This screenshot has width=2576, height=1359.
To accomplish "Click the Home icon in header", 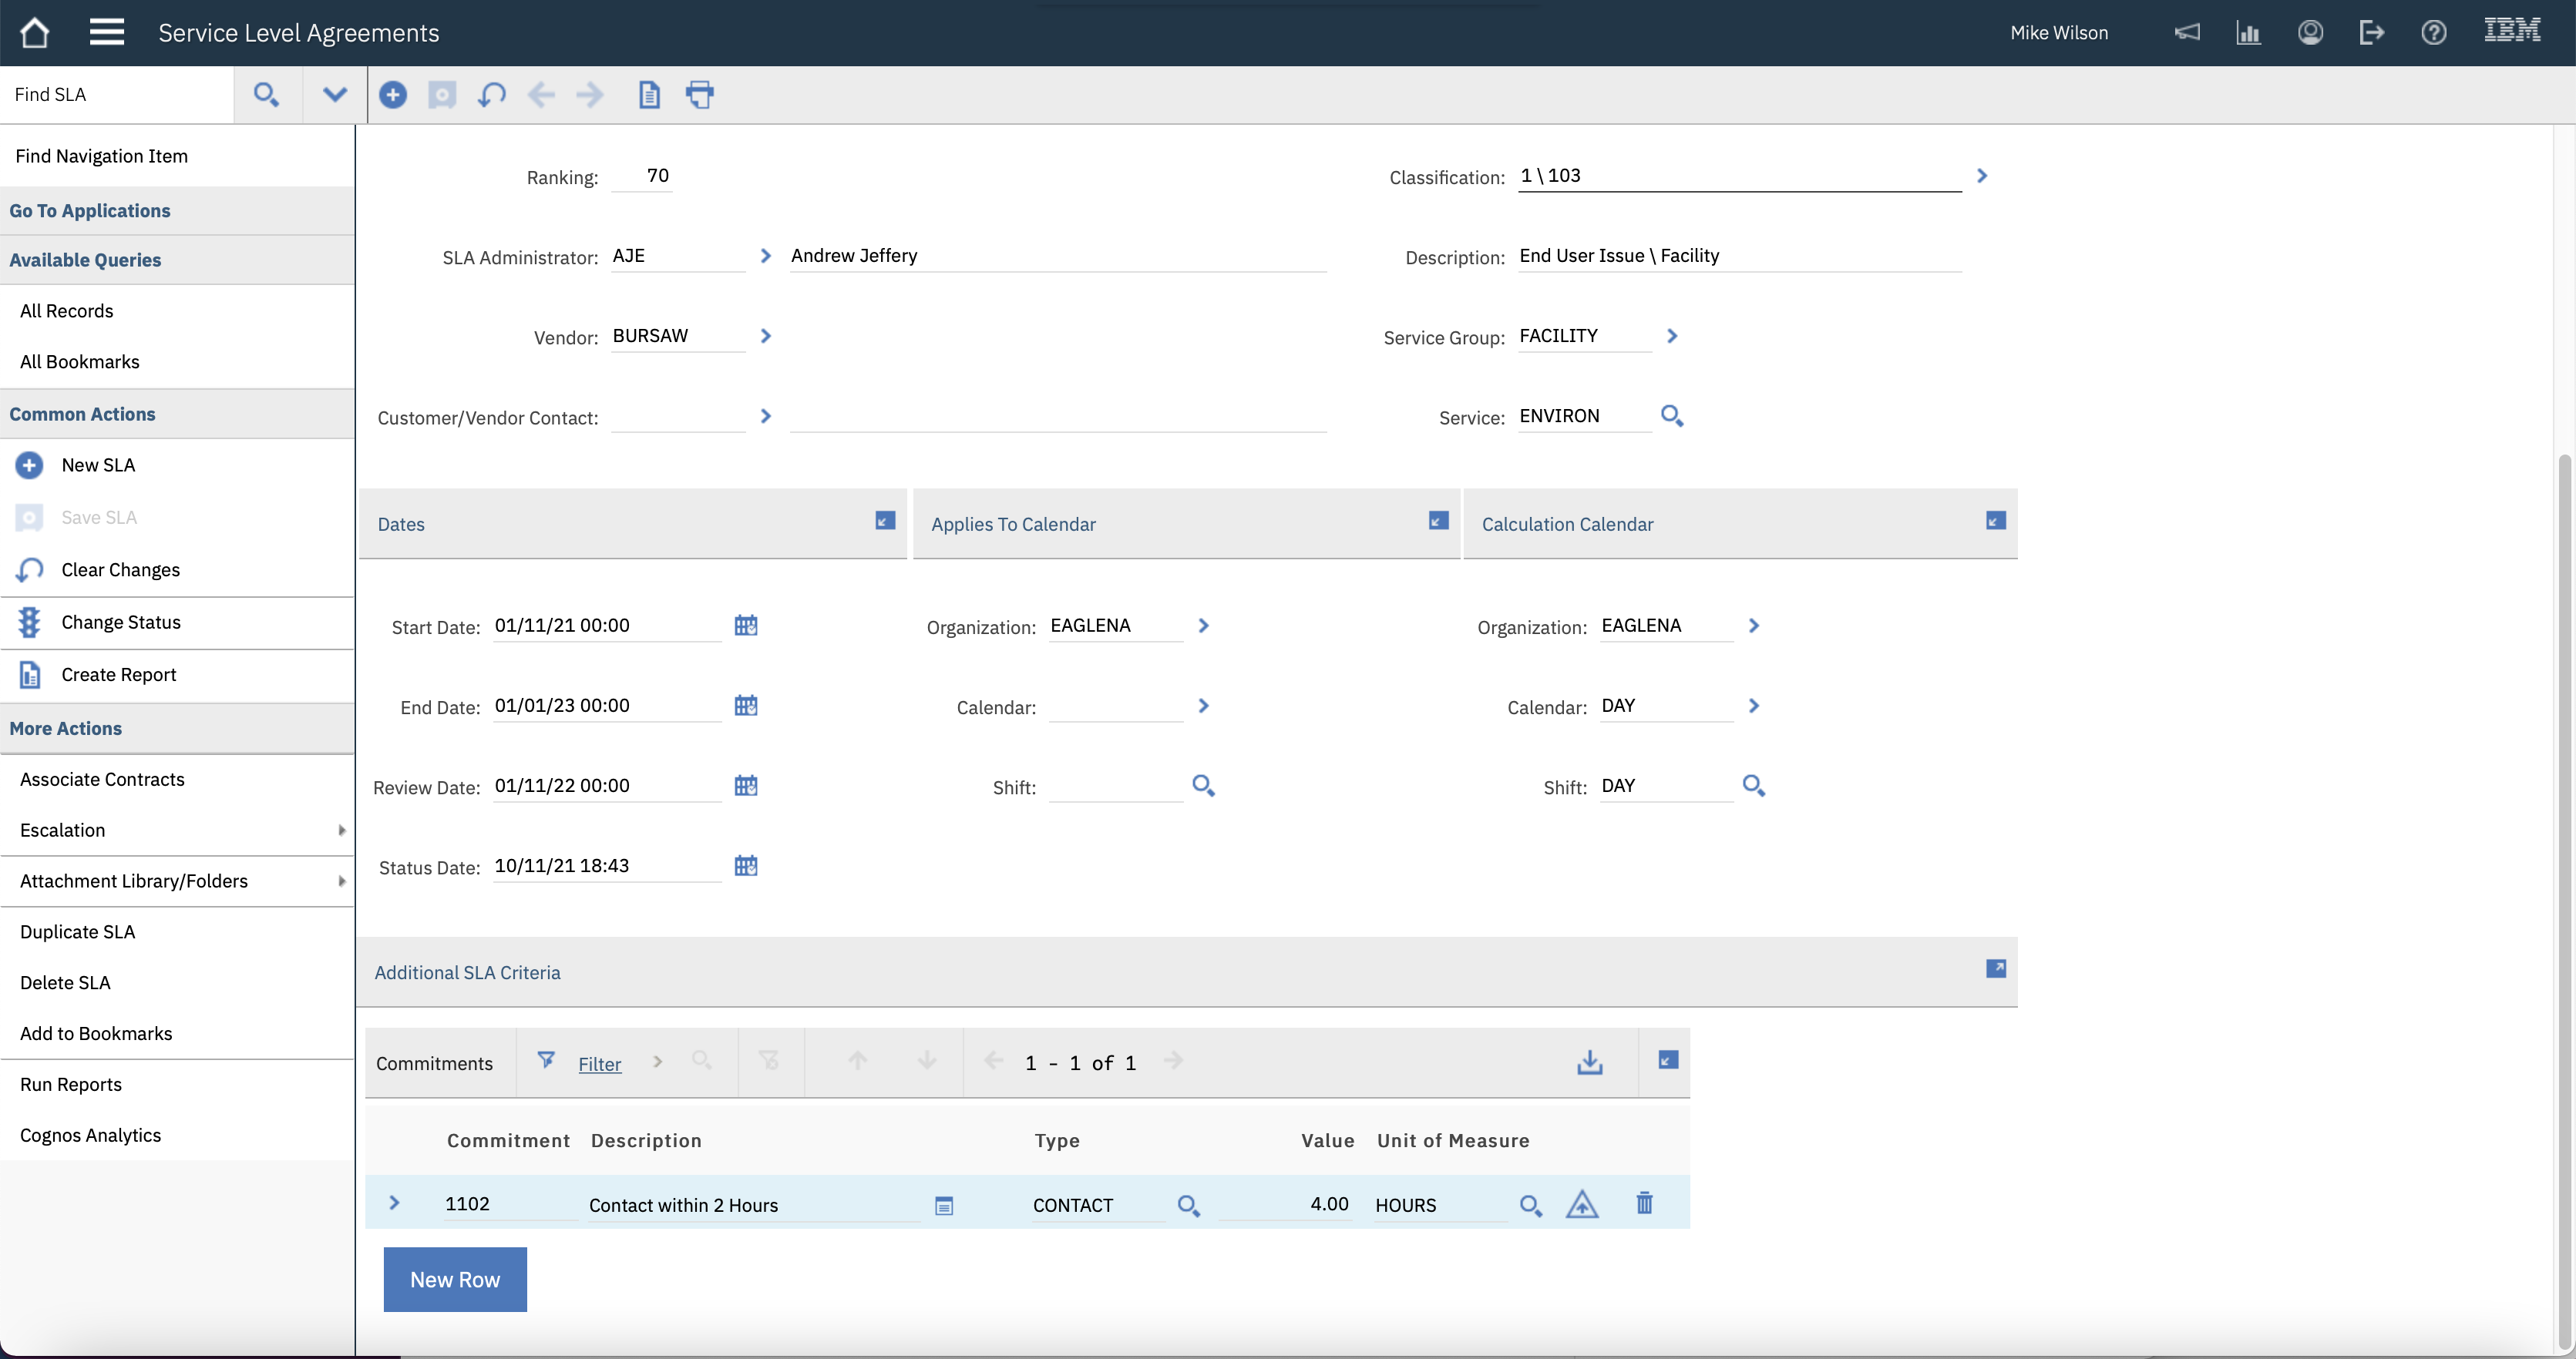I will 34,33.
